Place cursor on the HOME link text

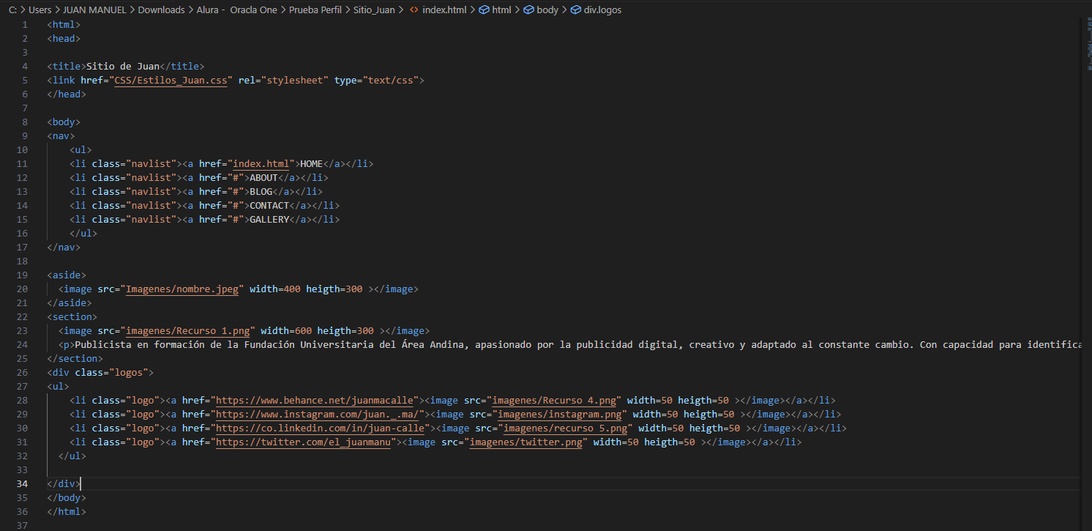pos(312,163)
